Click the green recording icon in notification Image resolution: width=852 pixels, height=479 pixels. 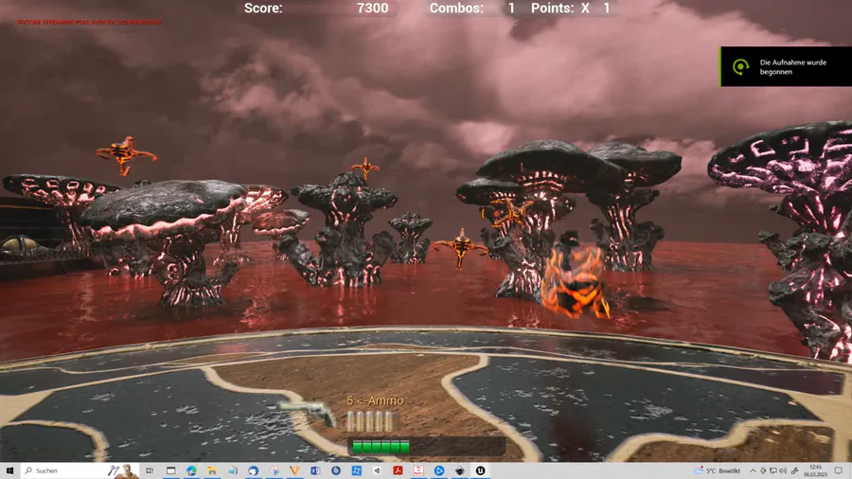(x=740, y=67)
